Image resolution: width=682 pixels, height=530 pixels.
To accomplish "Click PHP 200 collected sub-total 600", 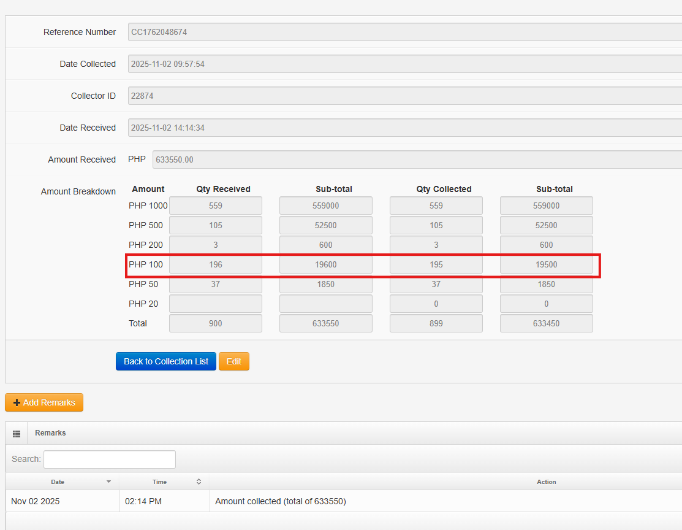I will pos(547,245).
